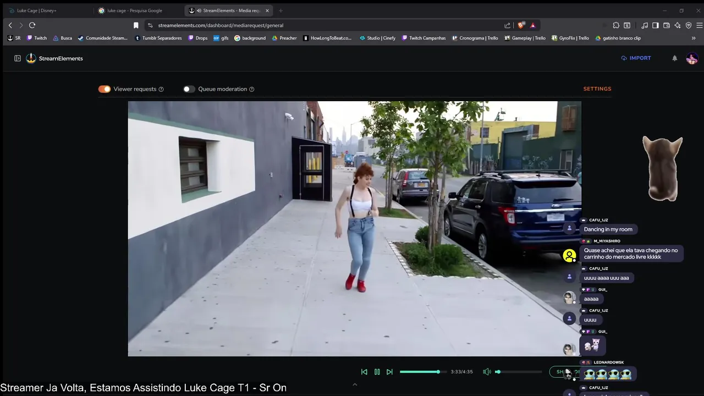Open Brave Rewards triangle icon
Image resolution: width=704 pixels, height=396 pixels.
tap(533, 25)
